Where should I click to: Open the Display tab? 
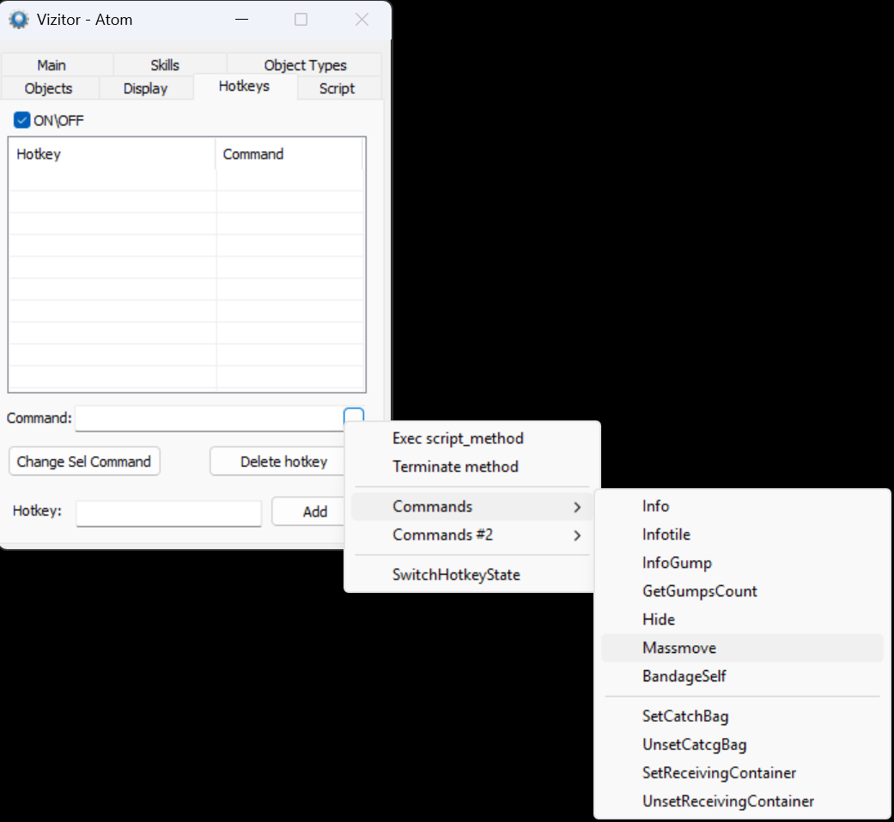pyautogui.click(x=145, y=88)
